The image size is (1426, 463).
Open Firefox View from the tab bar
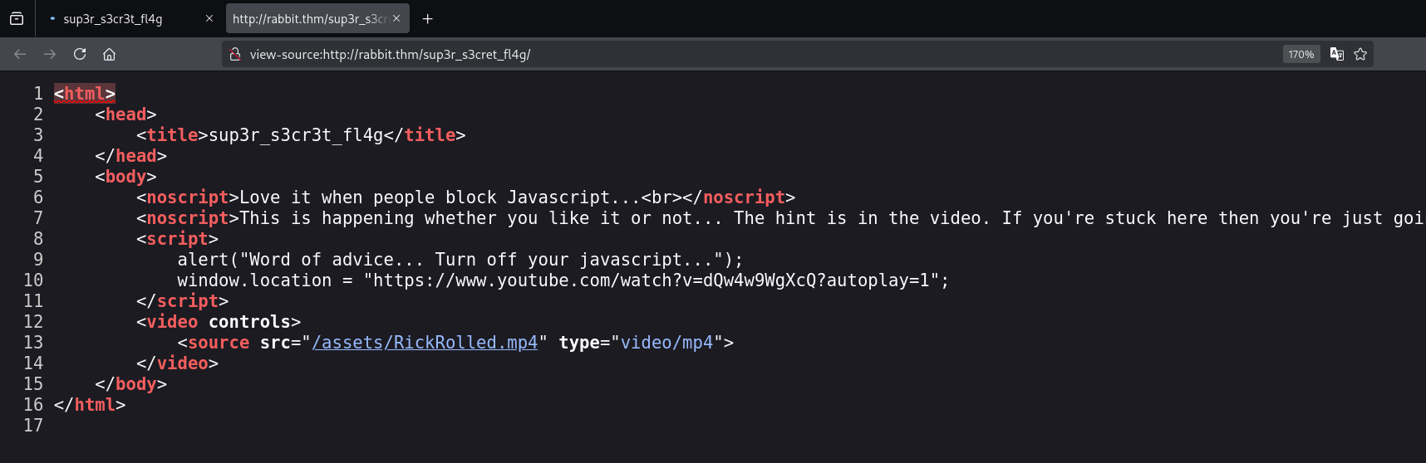point(17,18)
